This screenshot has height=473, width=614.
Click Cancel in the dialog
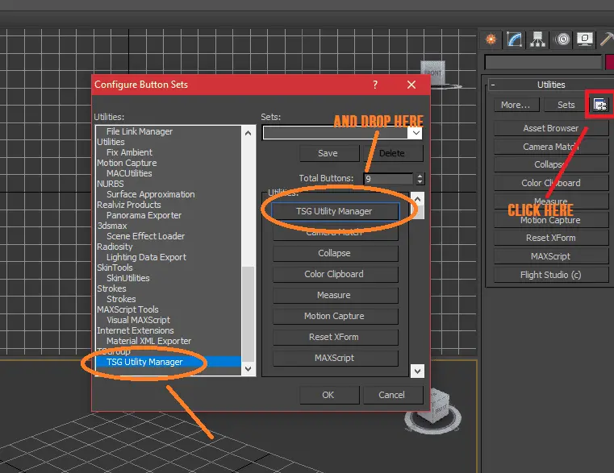[392, 395]
